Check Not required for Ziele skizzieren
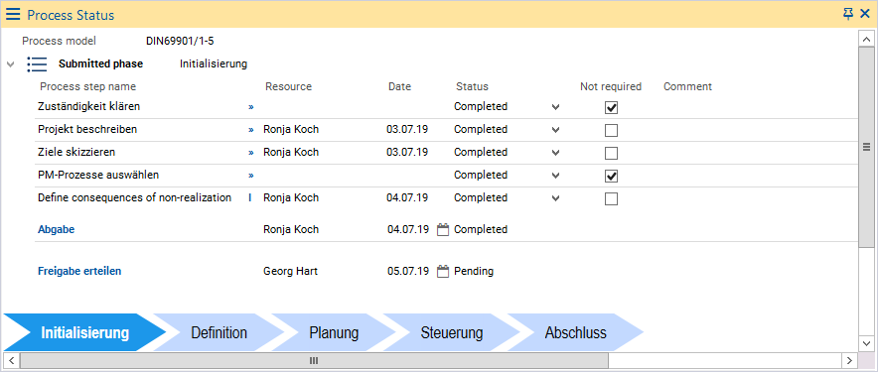 612,154
